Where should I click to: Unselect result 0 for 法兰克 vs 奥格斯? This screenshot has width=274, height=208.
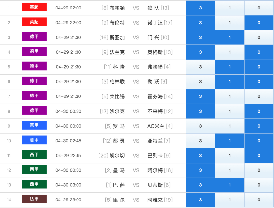tap(259, 52)
